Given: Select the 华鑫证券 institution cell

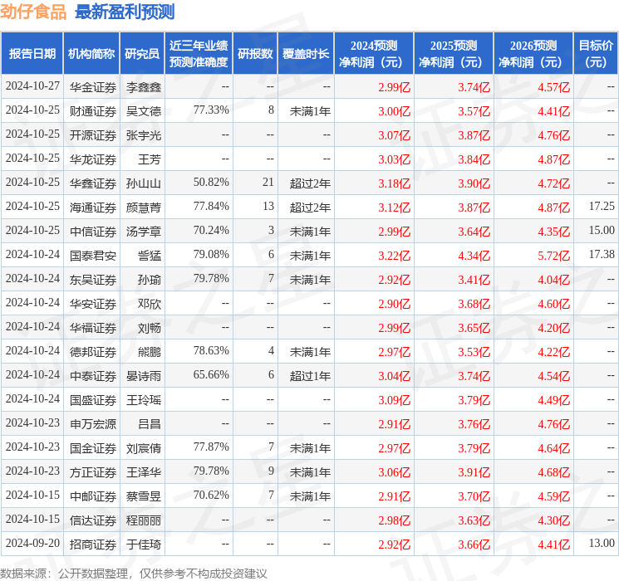Looking at the screenshot, I should (93, 183).
